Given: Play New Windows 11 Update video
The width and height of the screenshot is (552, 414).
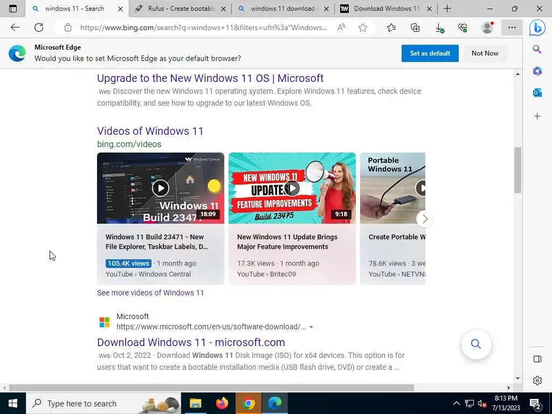Looking at the screenshot, I should (292, 188).
